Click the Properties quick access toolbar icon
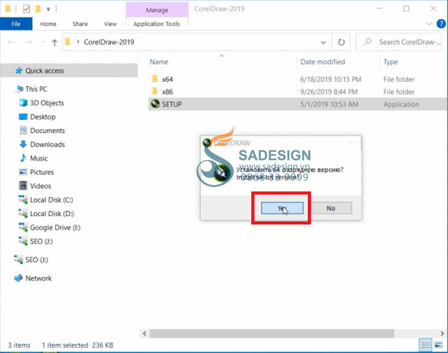Viewport: 448px width, 353px height. 26,9
